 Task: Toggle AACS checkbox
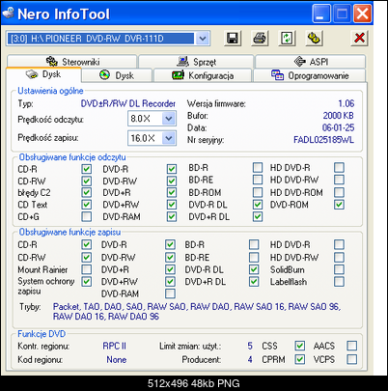tap(352, 346)
